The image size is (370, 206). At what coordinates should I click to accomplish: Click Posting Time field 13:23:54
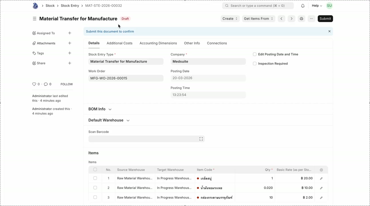pos(208,95)
